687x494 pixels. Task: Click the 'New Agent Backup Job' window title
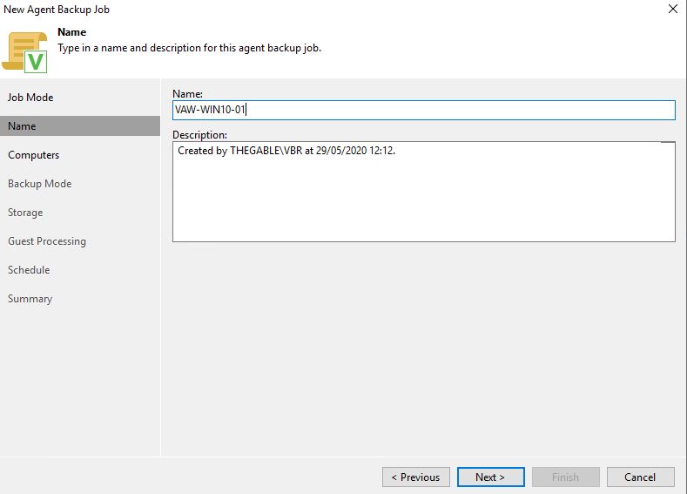coord(57,10)
